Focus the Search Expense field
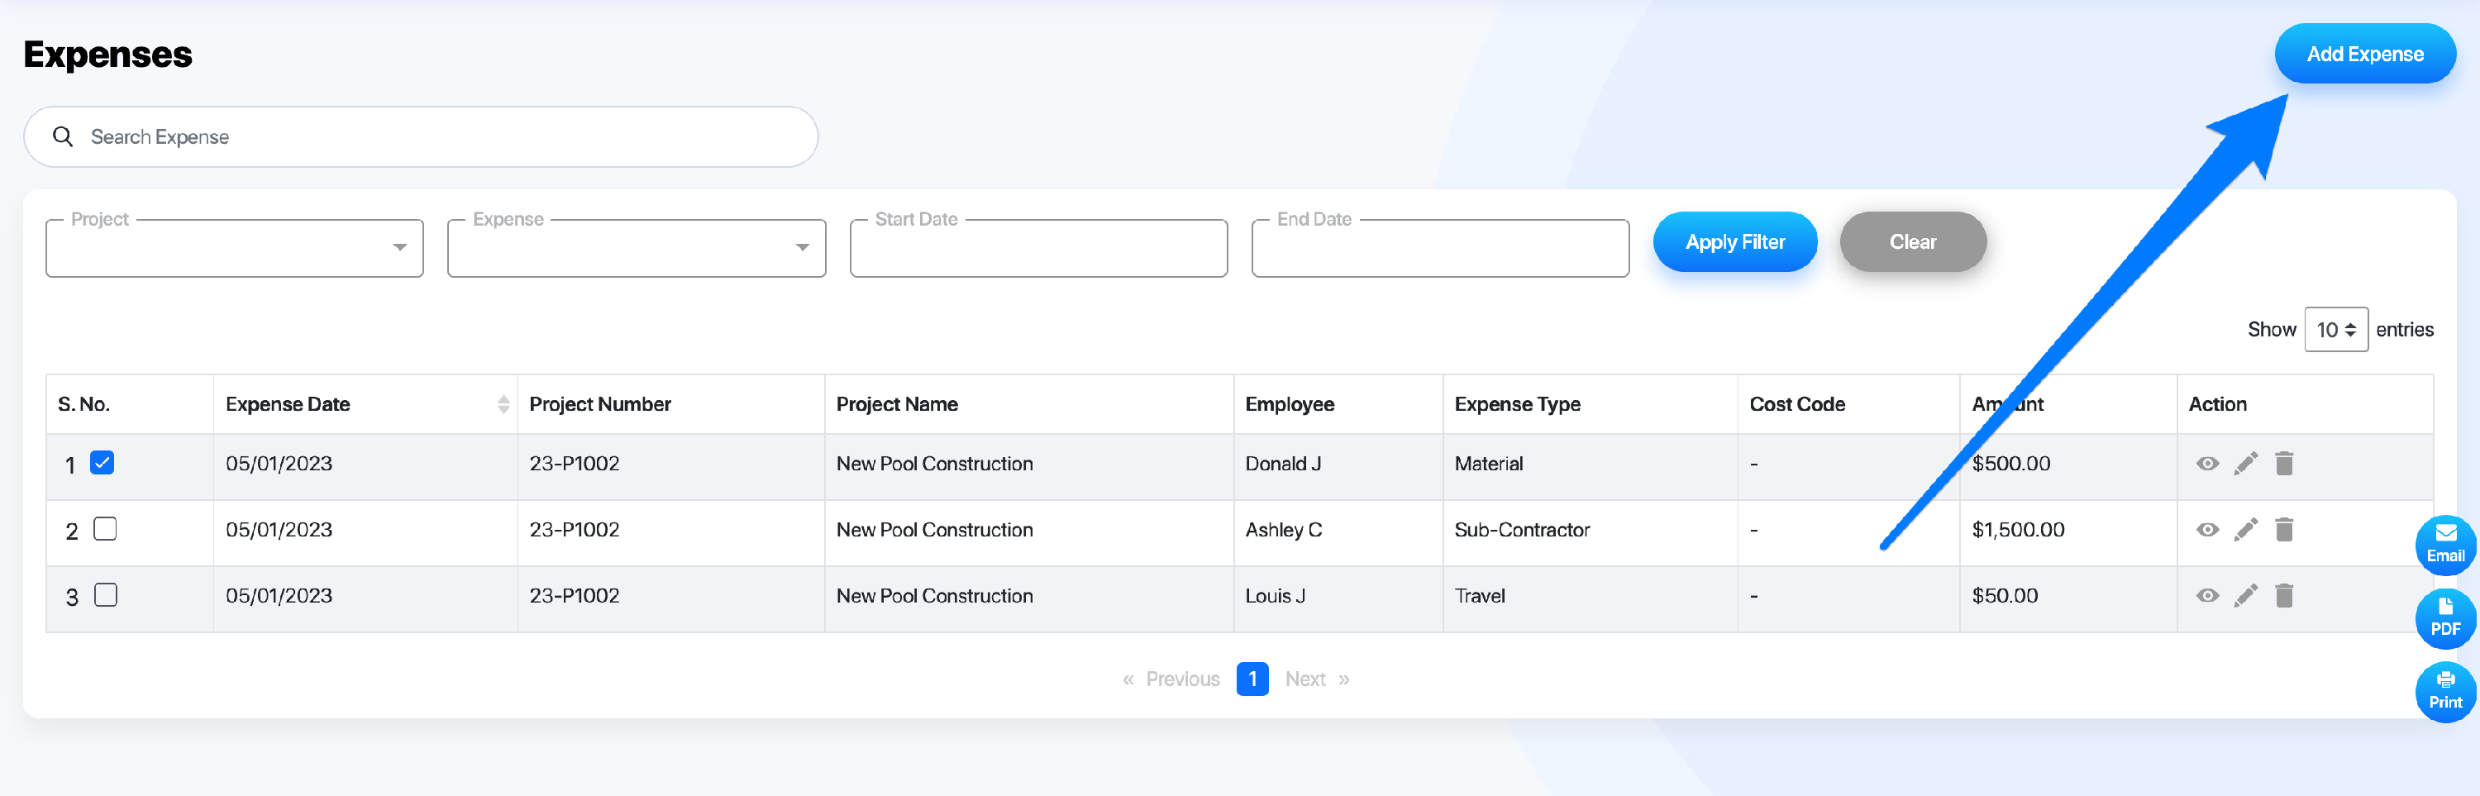Screen dimensions: 2480x796 [x=421, y=136]
